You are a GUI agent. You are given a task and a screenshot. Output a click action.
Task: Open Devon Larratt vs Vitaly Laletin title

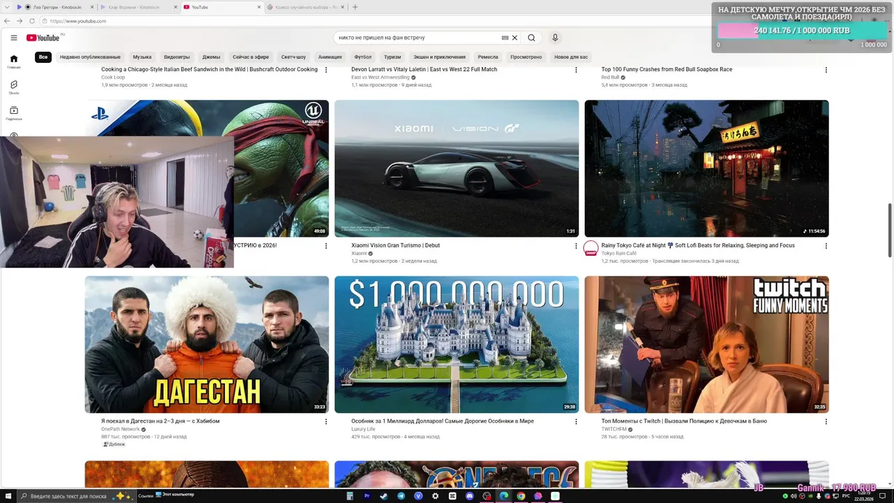click(x=424, y=69)
